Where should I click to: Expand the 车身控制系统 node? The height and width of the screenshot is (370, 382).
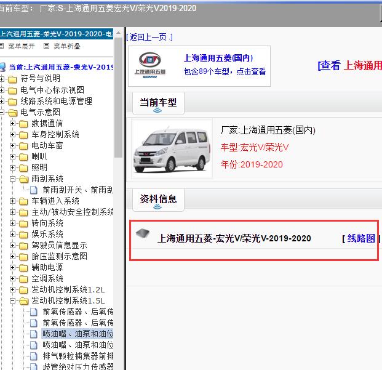coord(12,135)
